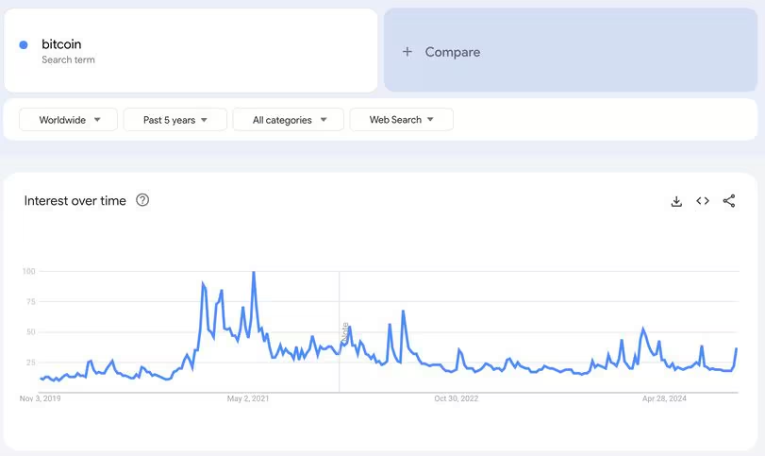Click the May 2, 2021 axis label

click(x=248, y=398)
